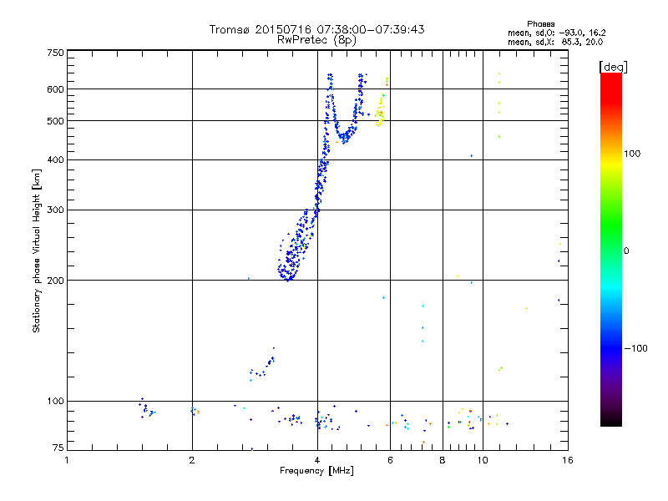Click the plot title "Tromsø 20150716 07:38:00-07:39:43"
Viewport: 668px width, 501px height.
tap(316, 29)
